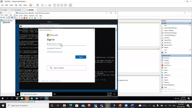The image size is (192, 108).
Task: Open Sign-in options button
Action: pyautogui.click(x=67, y=68)
